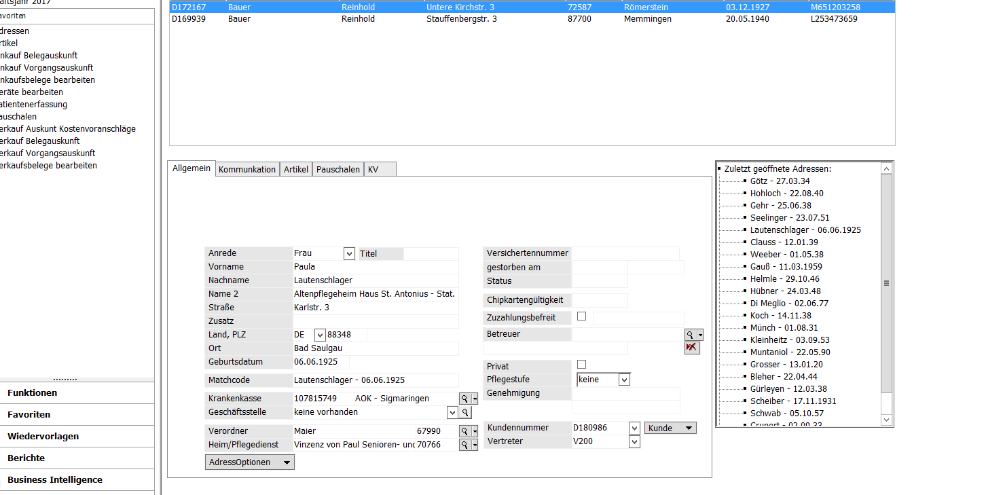Click the Kunde dropdown button
Image resolution: width=986 pixels, height=495 pixels.
(670, 428)
